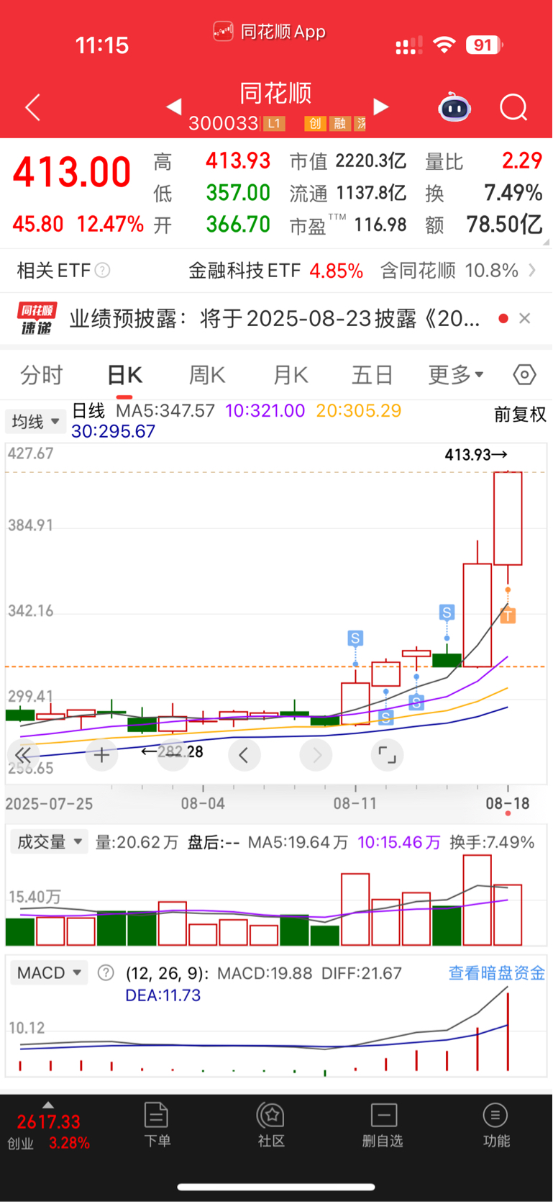Tap the 流通 1137.8亿 value
553x1202 pixels.
coord(348,193)
